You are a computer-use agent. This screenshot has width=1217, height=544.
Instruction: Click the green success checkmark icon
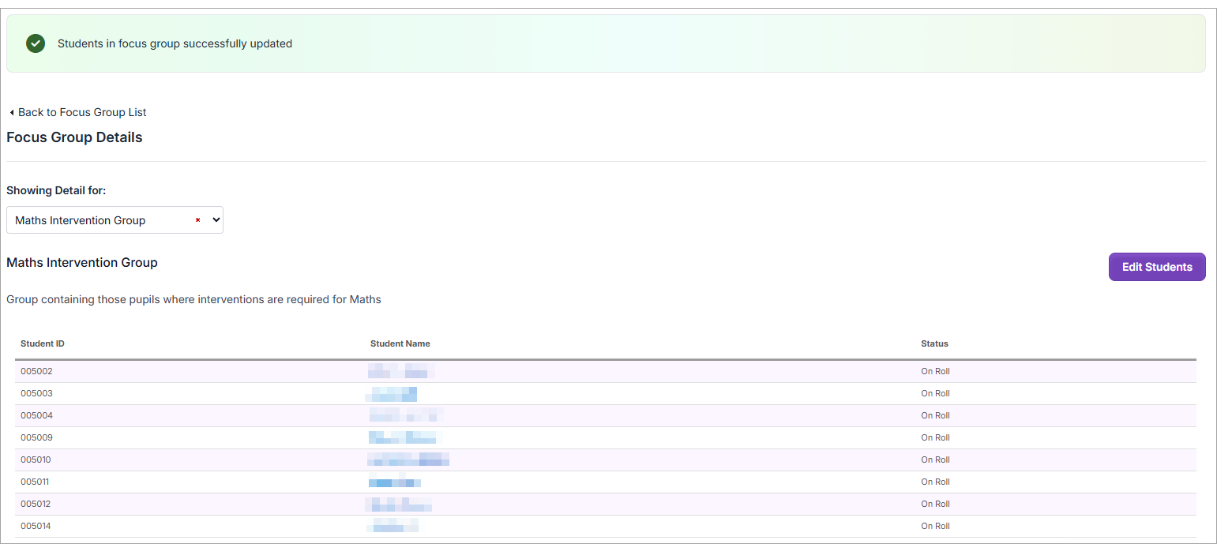click(x=36, y=43)
